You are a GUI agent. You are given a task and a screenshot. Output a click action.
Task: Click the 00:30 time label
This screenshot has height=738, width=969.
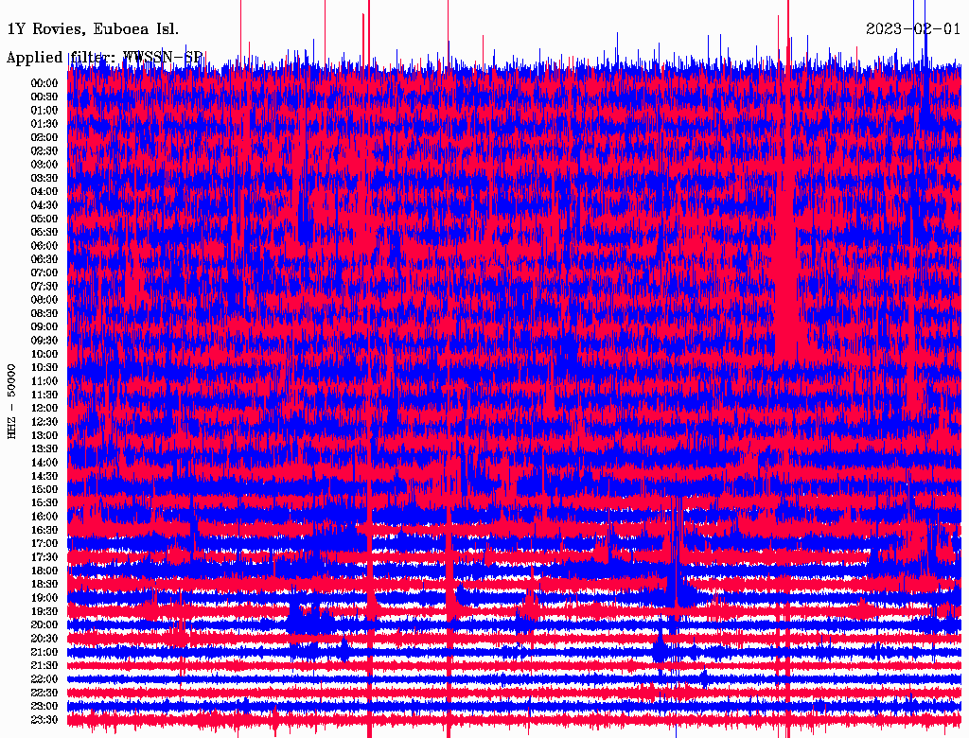click(44, 97)
